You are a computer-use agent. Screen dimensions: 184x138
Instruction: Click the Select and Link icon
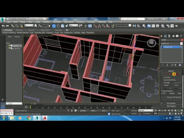12,26
